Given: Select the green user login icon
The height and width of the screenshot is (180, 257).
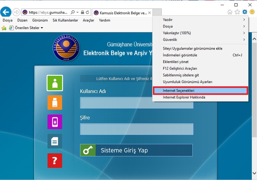Looking at the screenshot, I should click(x=55, y=83).
